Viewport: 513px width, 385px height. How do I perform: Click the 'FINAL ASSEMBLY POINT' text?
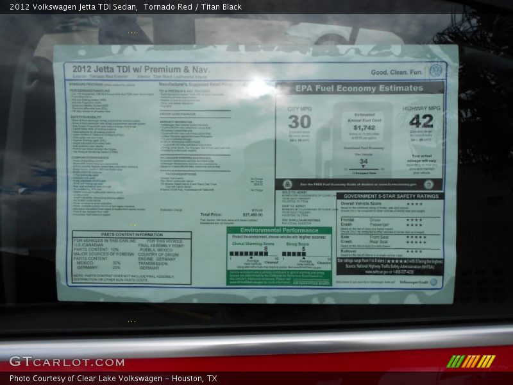tap(161, 246)
